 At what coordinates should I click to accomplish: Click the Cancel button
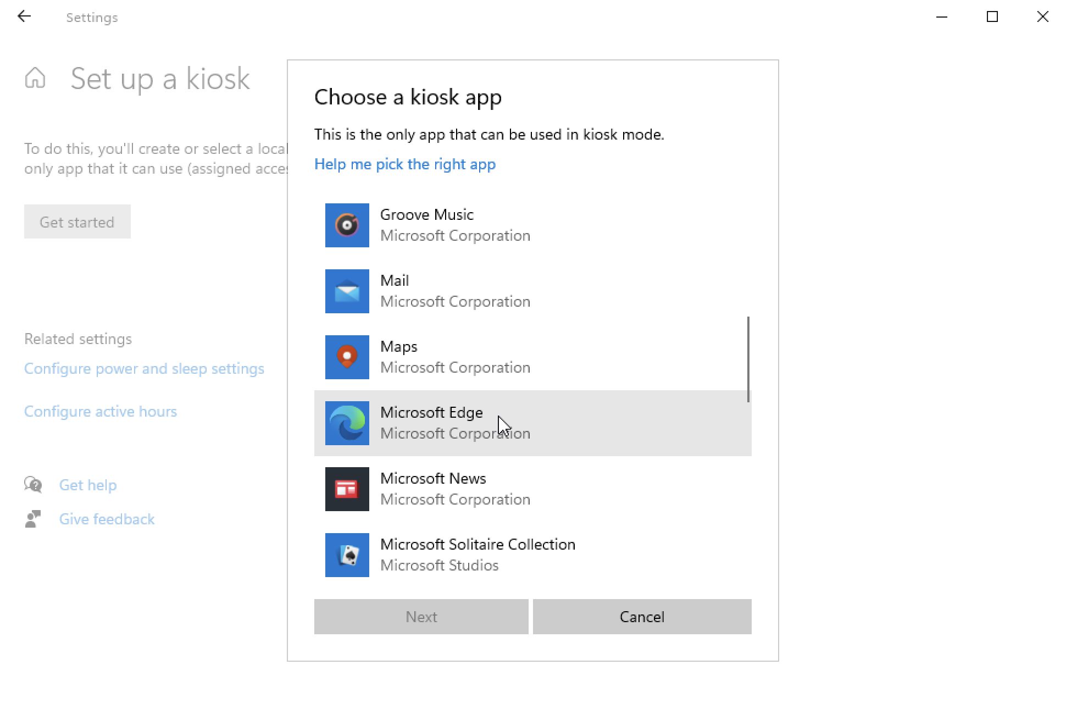point(642,617)
